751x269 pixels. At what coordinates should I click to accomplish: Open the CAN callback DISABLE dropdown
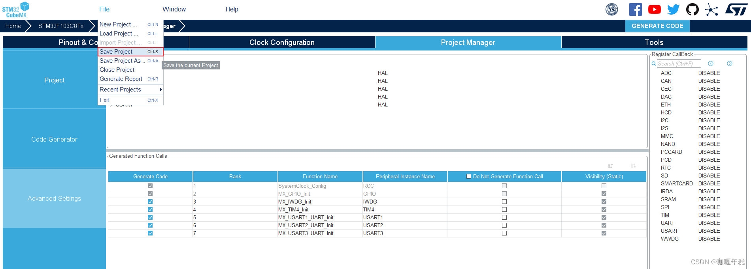pos(709,81)
